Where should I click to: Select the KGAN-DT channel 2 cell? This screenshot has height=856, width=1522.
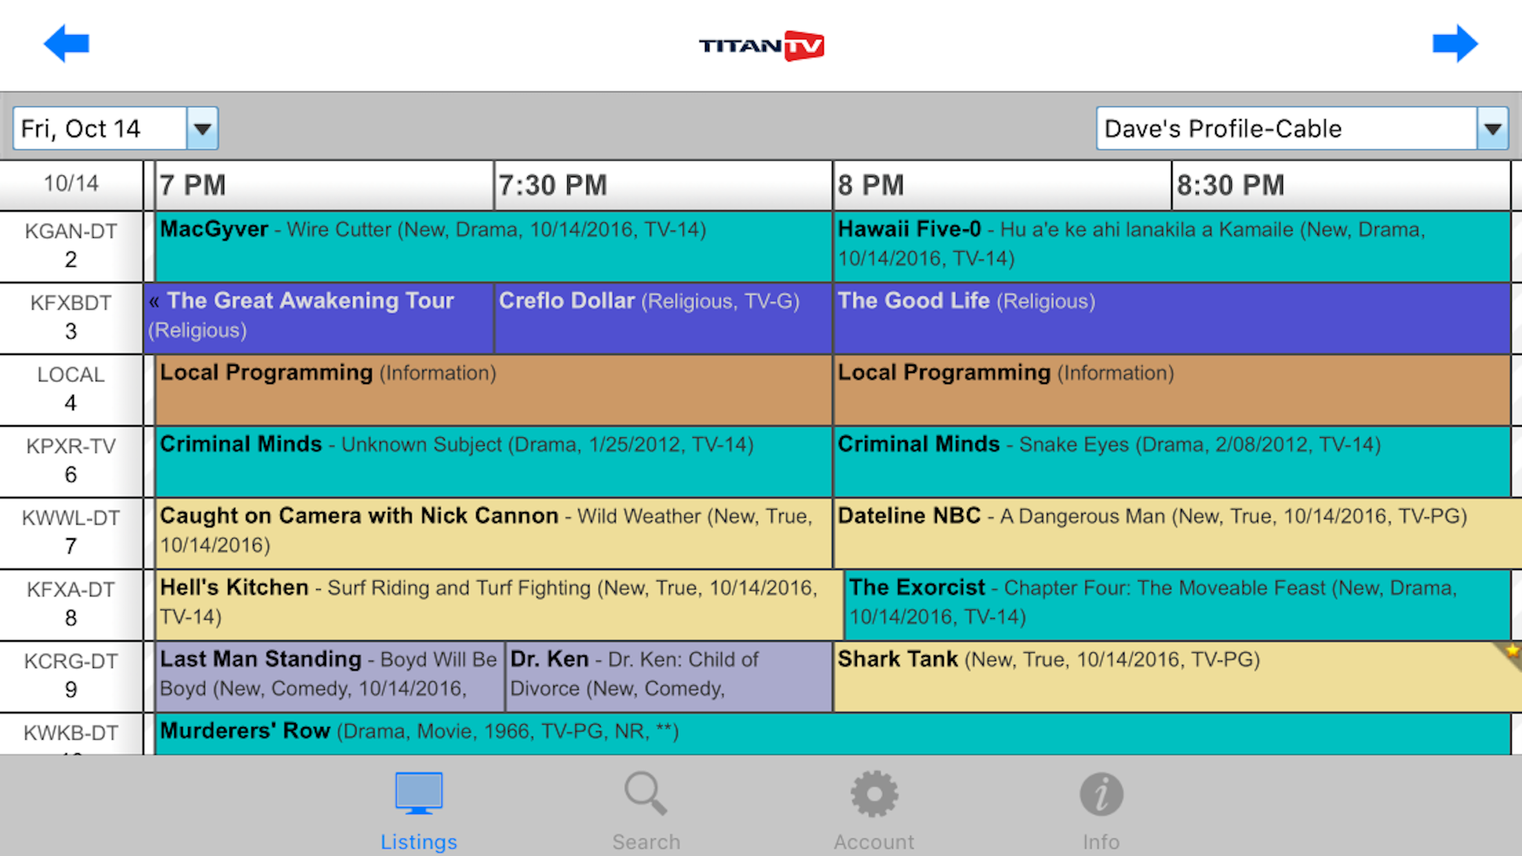[x=71, y=246]
